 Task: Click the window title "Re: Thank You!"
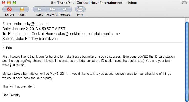pyautogui.click(x=94, y=3)
